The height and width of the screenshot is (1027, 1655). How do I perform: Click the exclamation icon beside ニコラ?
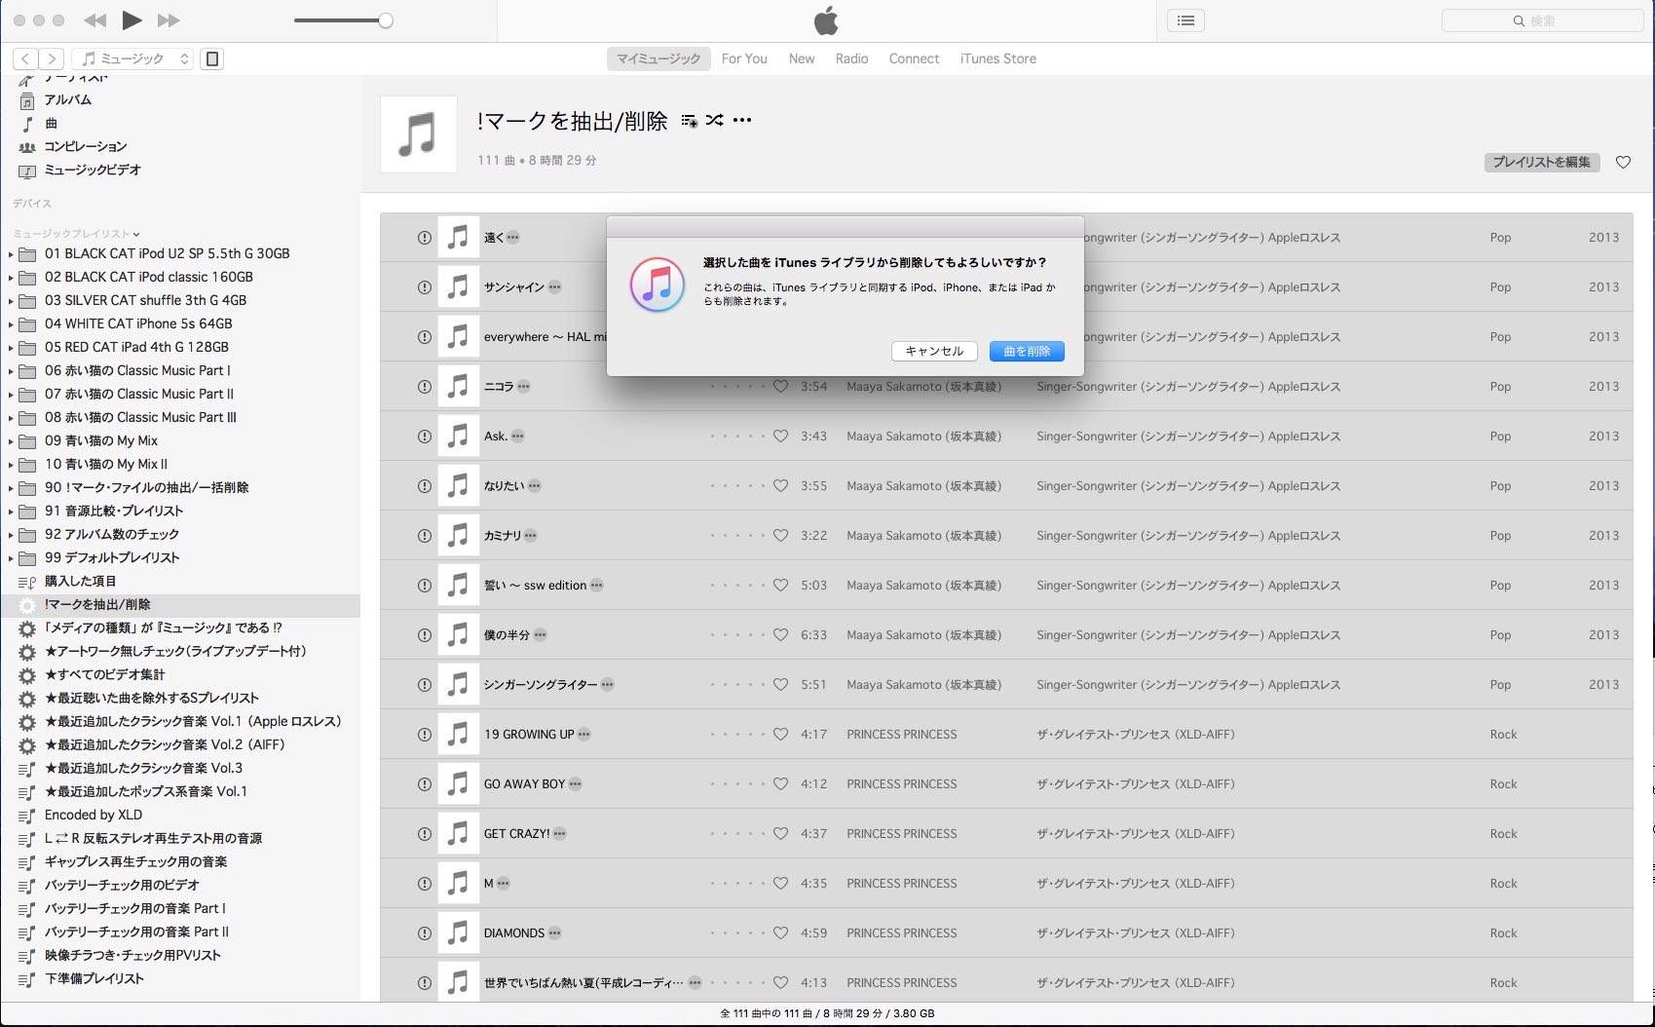point(425,387)
